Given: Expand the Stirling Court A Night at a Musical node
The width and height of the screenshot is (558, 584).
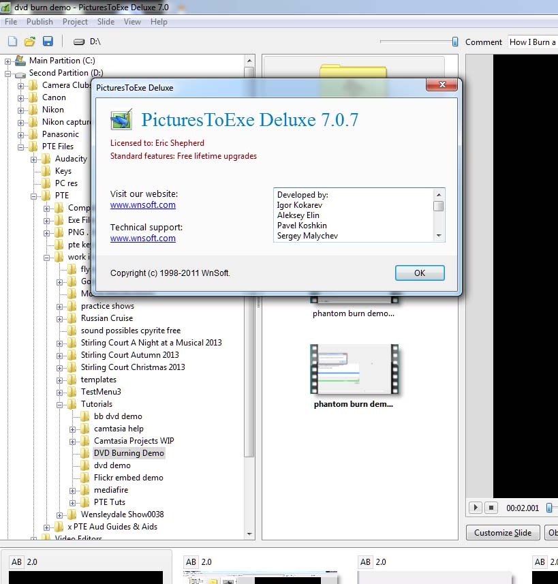Looking at the screenshot, I should pos(59,343).
